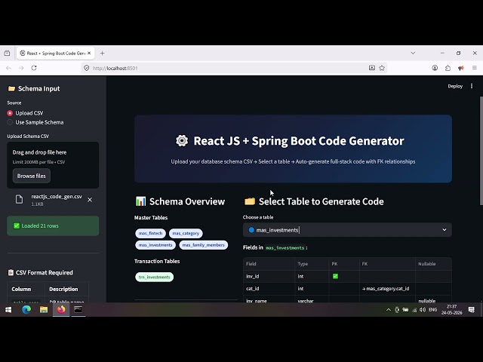483x362 pixels.
Task: Open the list all tabs chevron
Action: [x=413, y=53]
